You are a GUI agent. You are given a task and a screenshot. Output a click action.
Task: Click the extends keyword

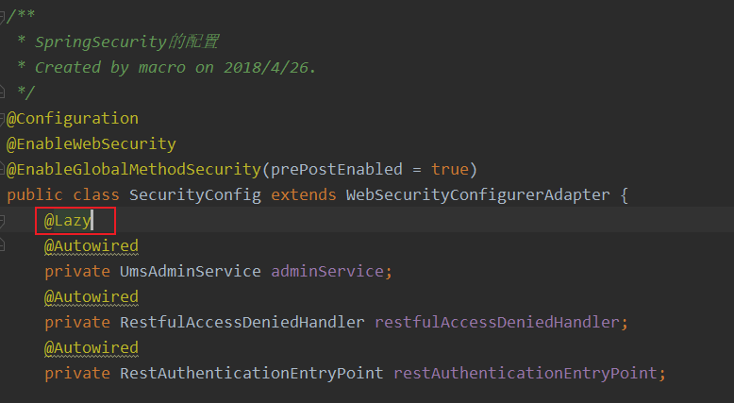304,195
